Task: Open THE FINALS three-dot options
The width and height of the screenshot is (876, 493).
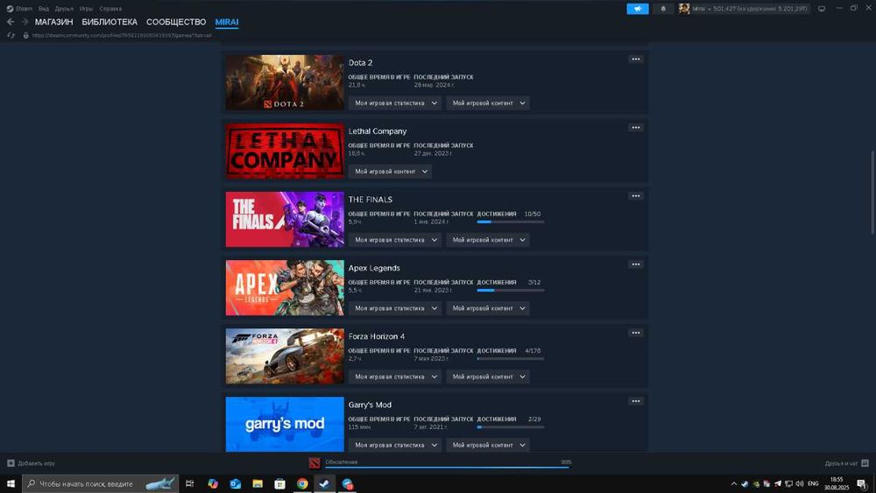Action: pos(636,196)
